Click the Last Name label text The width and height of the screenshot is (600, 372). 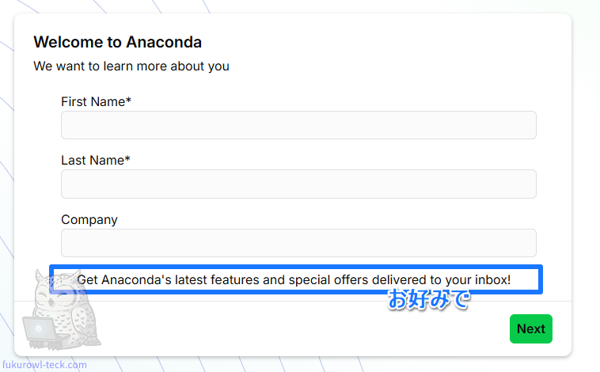coord(92,160)
